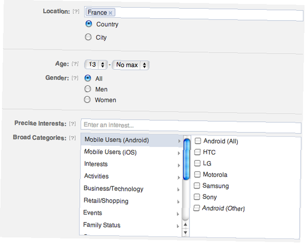Expand arrow for Events row
The height and width of the screenshot is (243, 305).
[x=178, y=214]
